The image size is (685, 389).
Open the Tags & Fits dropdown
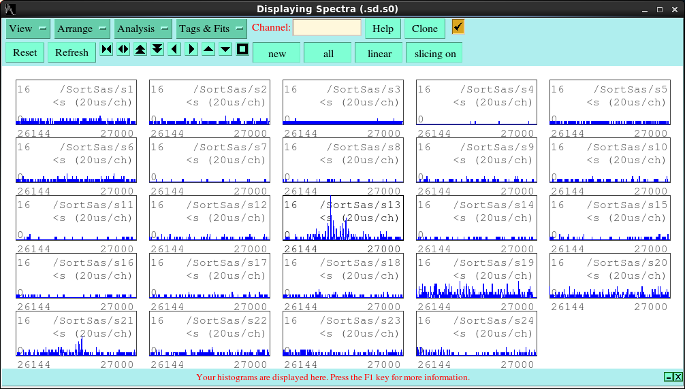pos(211,29)
